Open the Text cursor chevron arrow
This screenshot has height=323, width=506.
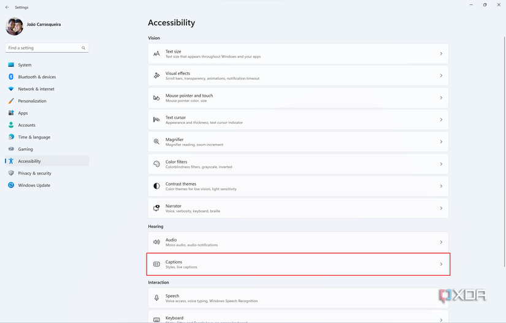coord(441,120)
